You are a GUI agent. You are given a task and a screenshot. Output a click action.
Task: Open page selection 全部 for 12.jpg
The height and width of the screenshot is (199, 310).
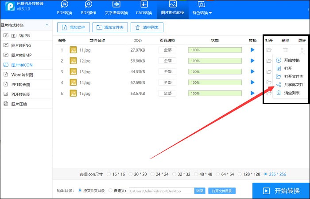pos(167,61)
